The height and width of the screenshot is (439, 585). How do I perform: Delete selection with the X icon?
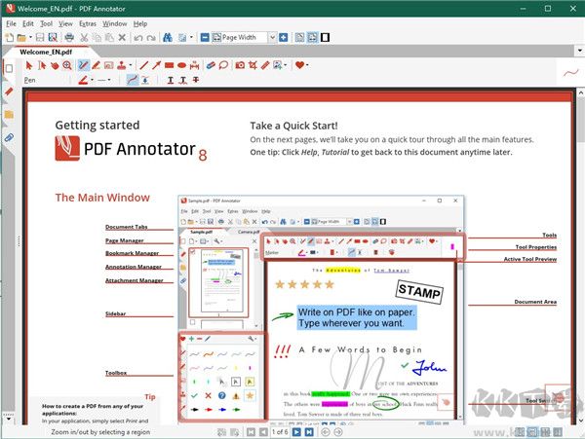(x=122, y=37)
